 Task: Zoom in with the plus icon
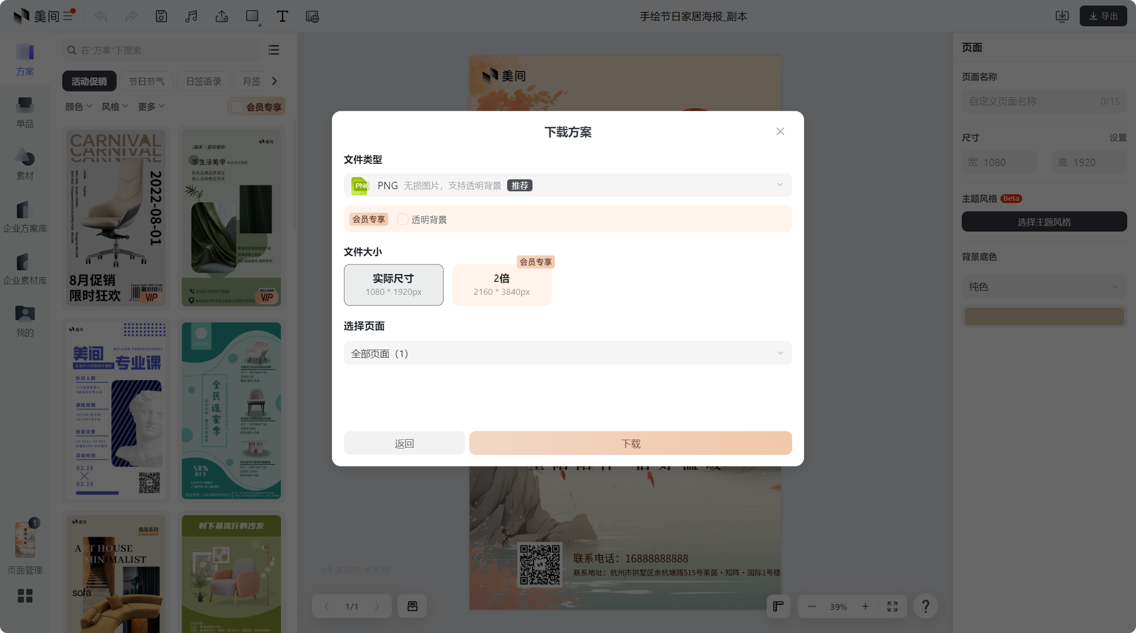[865, 606]
